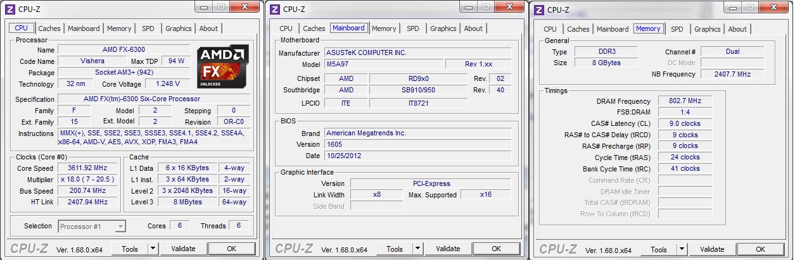This screenshot has width=795, height=260.
Task: Click OK button in the CPU window
Action: [x=232, y=249]
